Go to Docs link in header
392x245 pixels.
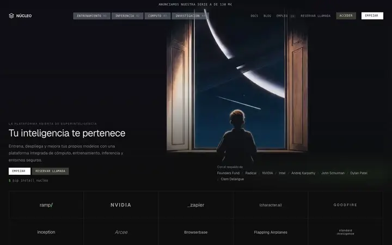pos(254,16)
